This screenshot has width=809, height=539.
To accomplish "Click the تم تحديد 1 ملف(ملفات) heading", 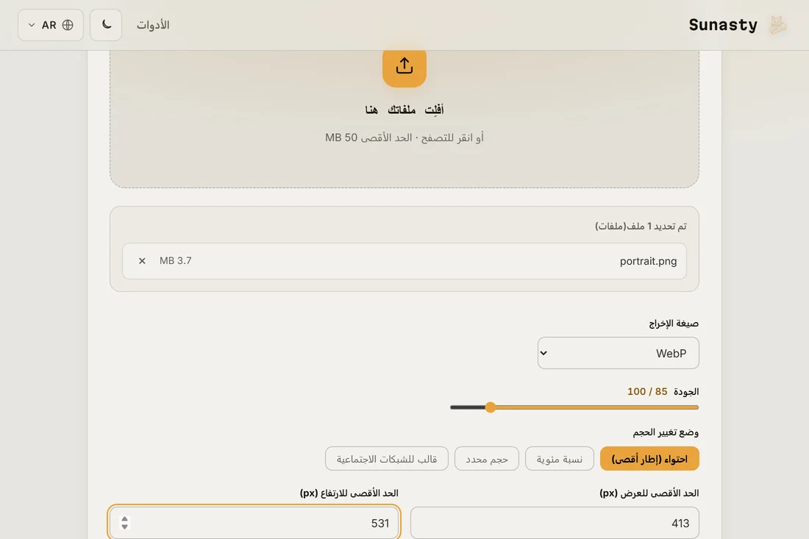I will pos(641,226).
